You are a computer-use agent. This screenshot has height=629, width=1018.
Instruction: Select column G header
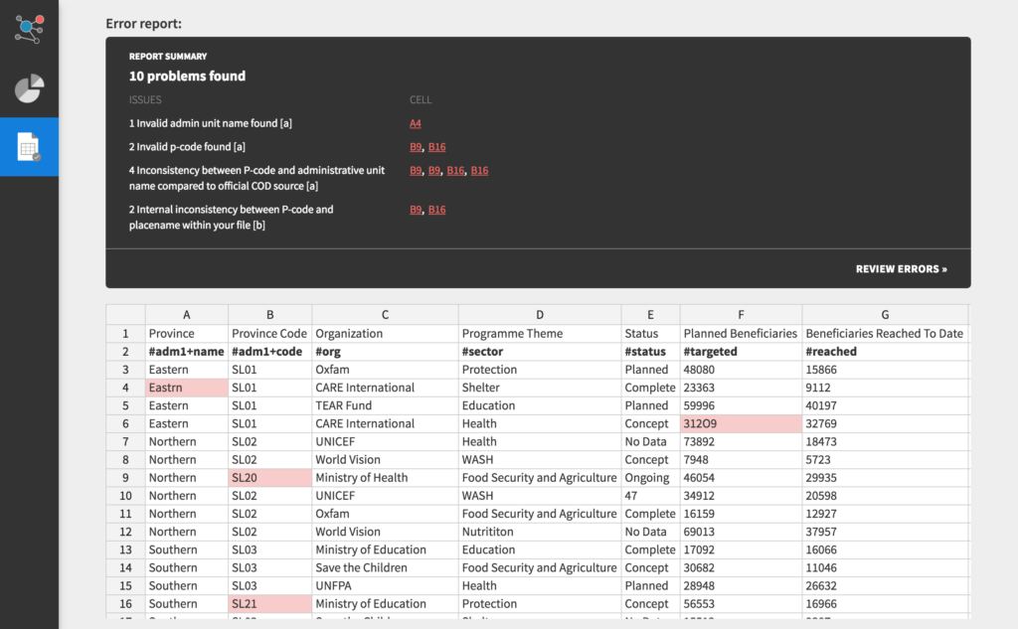tap(884, 315)
